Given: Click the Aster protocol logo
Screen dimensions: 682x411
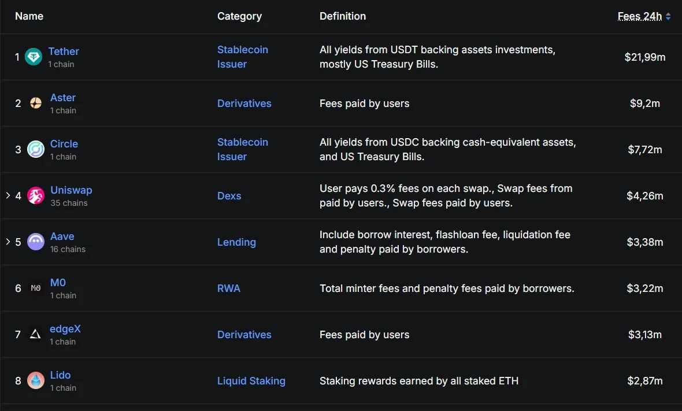Looking at the screenshot, I should [x=36, y=103].
